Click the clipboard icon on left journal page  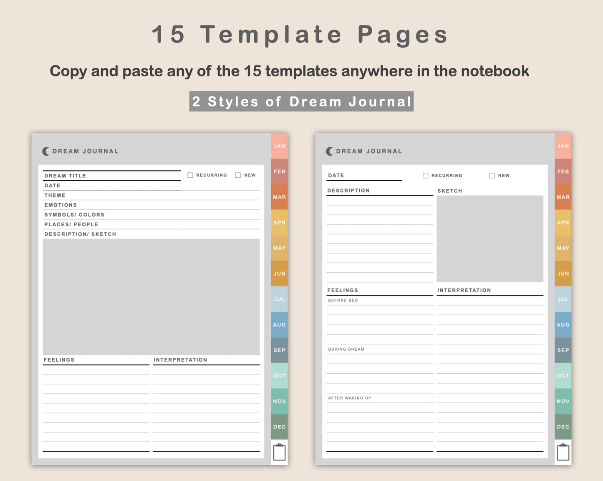click(x=279, y=452)
